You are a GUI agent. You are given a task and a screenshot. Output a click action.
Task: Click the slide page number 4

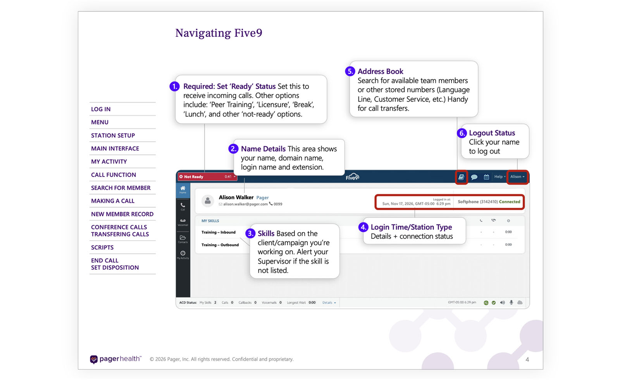click(527, 359)
